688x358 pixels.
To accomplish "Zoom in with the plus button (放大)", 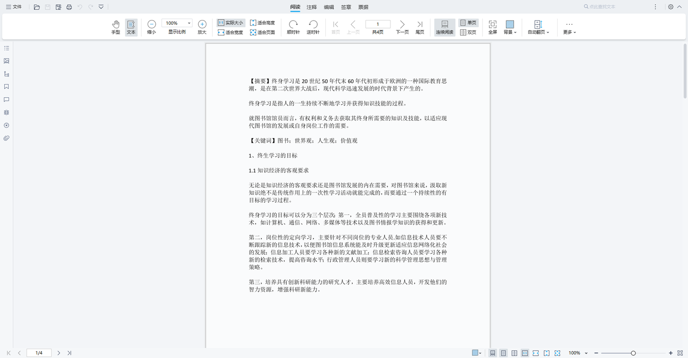I will (202, 23).
